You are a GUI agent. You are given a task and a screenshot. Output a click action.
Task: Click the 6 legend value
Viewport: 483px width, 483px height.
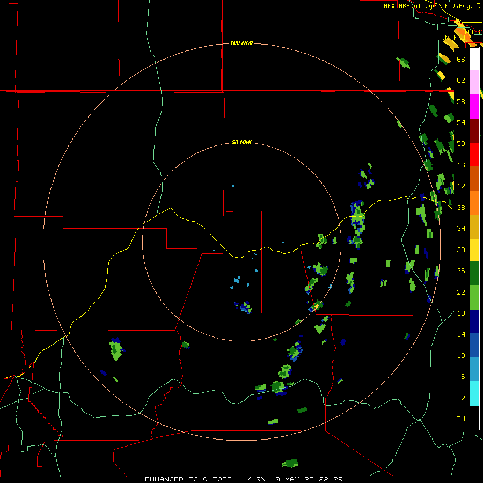(463, 377)
